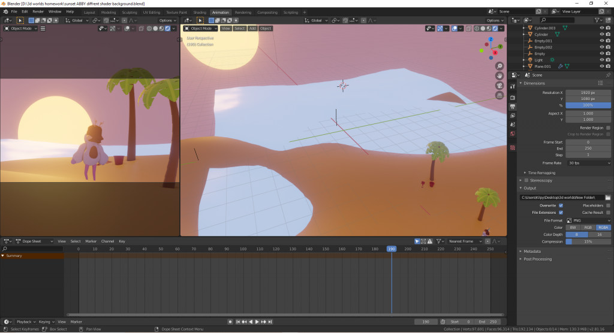The image size is (614, 333).
Task: Hide the Light object in outliner
Action: (602, 60)
